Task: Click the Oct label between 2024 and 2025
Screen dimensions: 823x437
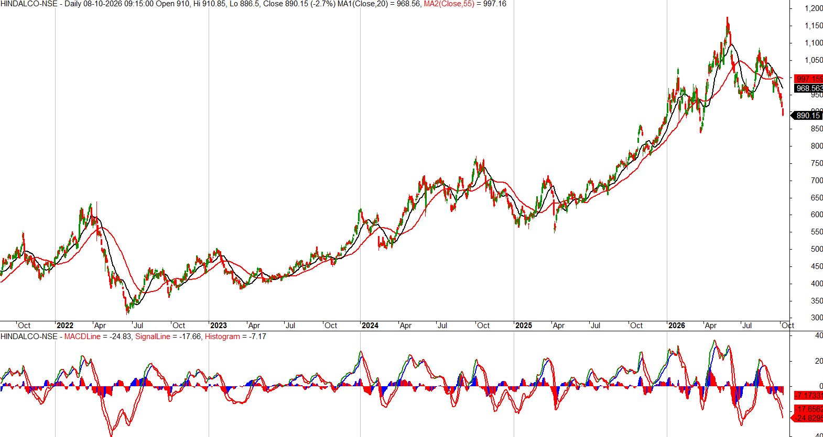Action: [483, 326]
